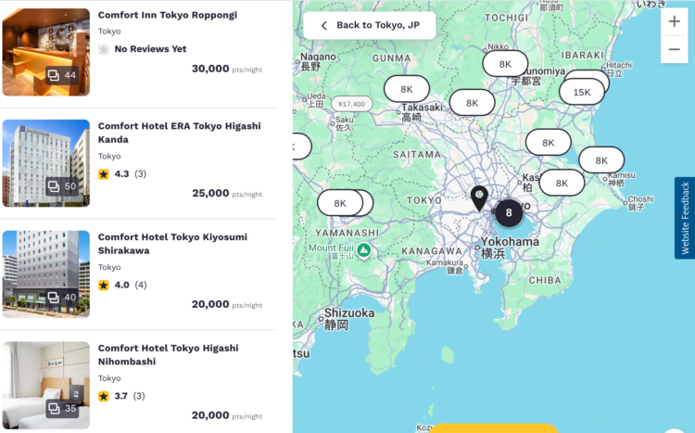Select the 8K marker near Nikko
This screenshot has height=433, width=695.
point(505,64)
